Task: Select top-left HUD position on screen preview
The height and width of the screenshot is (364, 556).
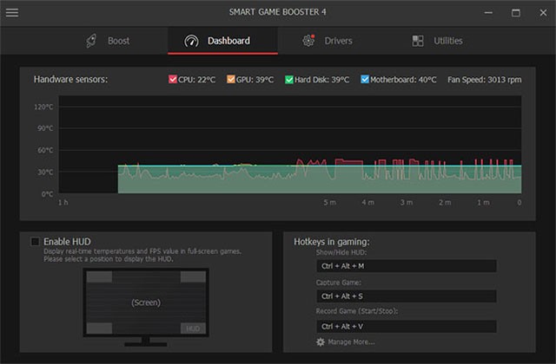Action: (x=100, y=277)
